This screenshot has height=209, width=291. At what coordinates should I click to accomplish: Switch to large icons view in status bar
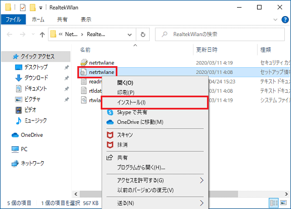pos(283,203)
